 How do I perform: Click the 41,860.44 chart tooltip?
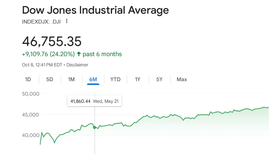(x=94, y=101)
